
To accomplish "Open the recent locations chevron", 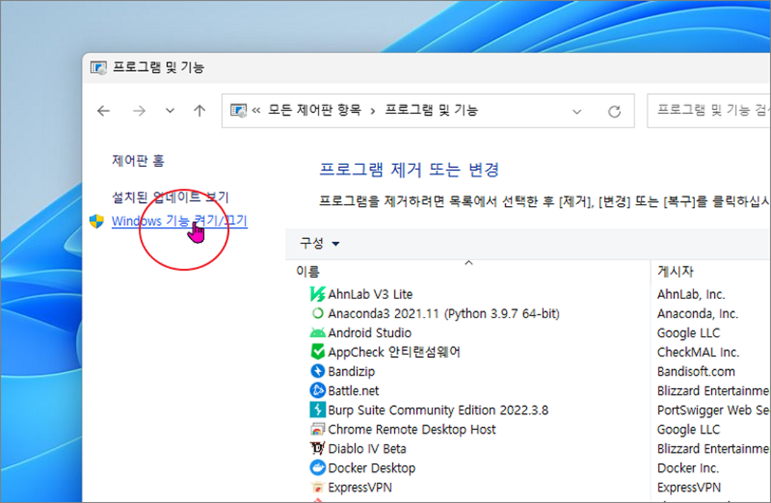I will [x=170, y=111].
